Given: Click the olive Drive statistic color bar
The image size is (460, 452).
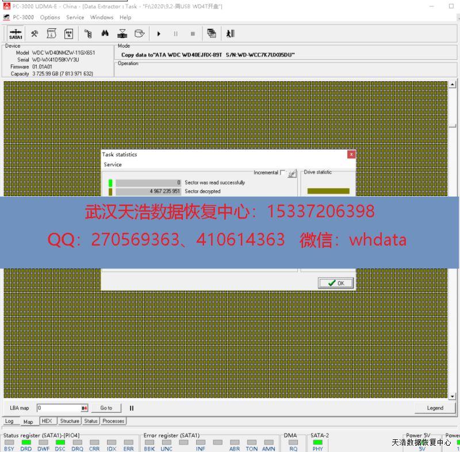Looking at the screenshot, I should pyautogui.click(x=328, y=191).
